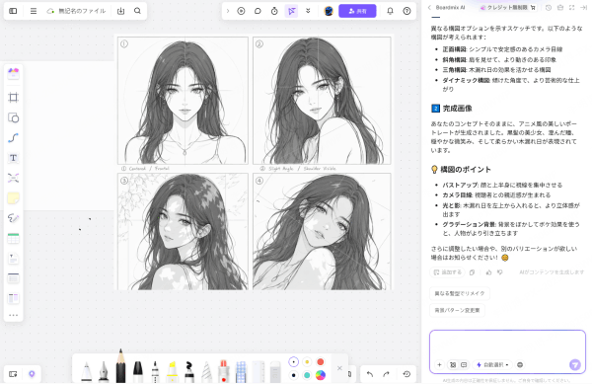Open the help question mark icon
The height and width of the screenshot is (384, 592).
click(407, 11)
